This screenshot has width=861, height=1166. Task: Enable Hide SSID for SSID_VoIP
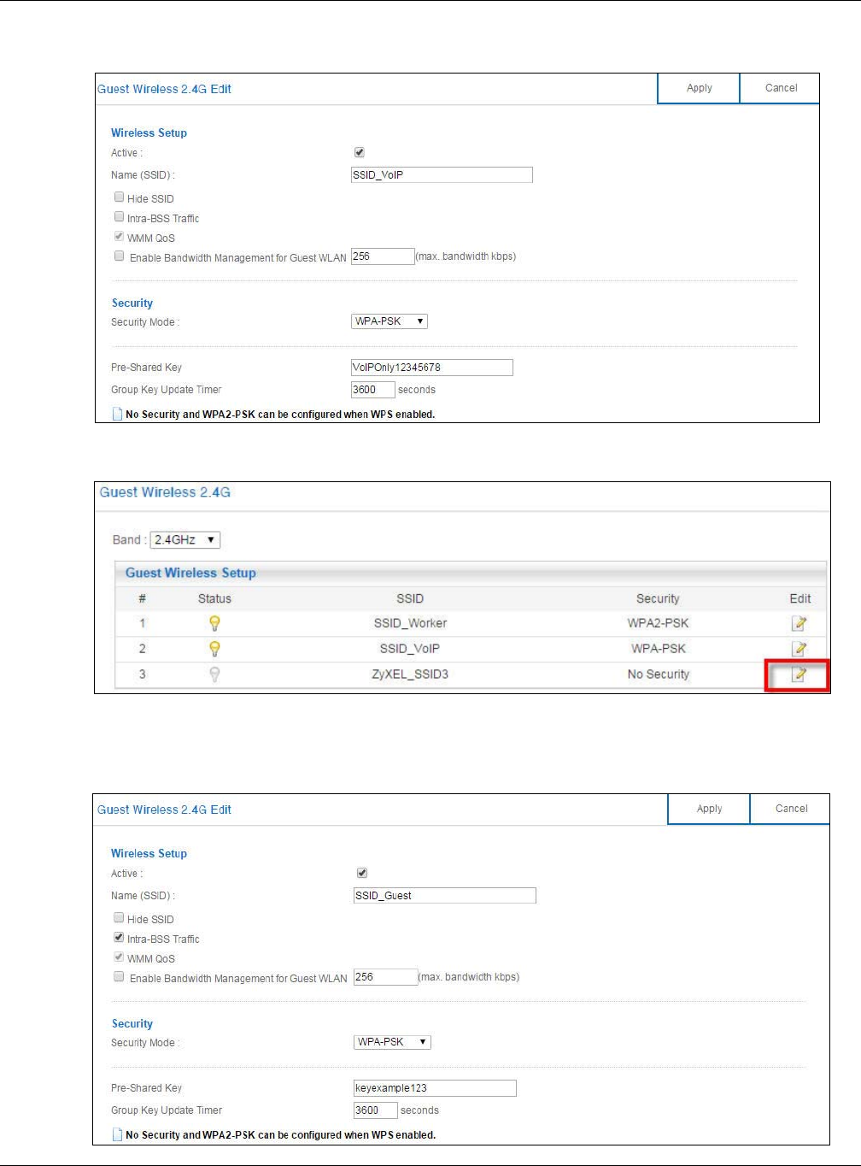[120, 197]
